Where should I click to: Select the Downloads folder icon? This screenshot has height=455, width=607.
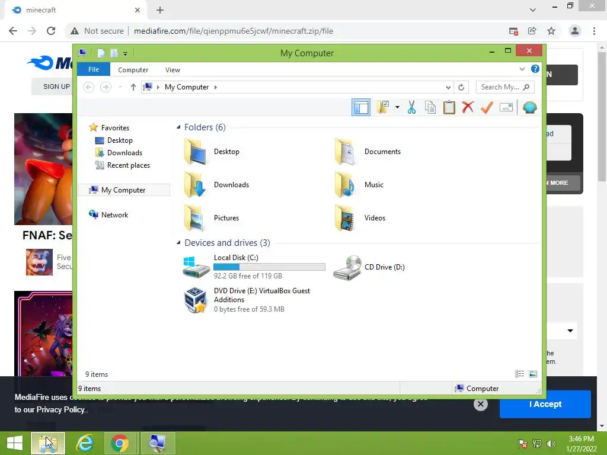point(195,185)
